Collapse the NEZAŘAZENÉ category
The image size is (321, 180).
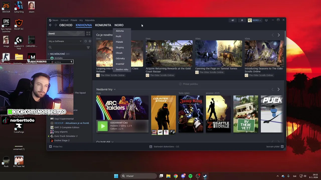tap(49, 54)
